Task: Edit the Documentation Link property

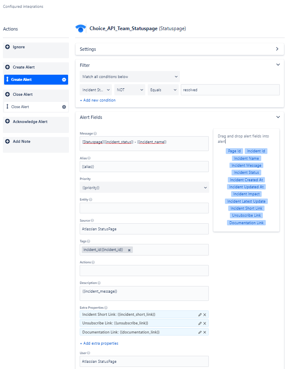Action: (x=200, y=332)
